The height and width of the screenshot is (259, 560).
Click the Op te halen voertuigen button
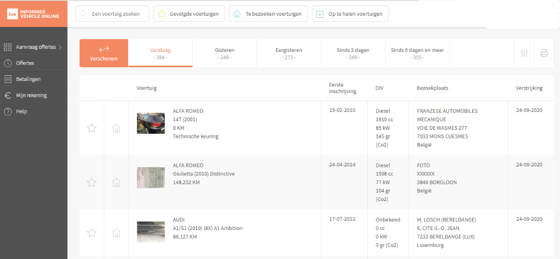point(350,14)
